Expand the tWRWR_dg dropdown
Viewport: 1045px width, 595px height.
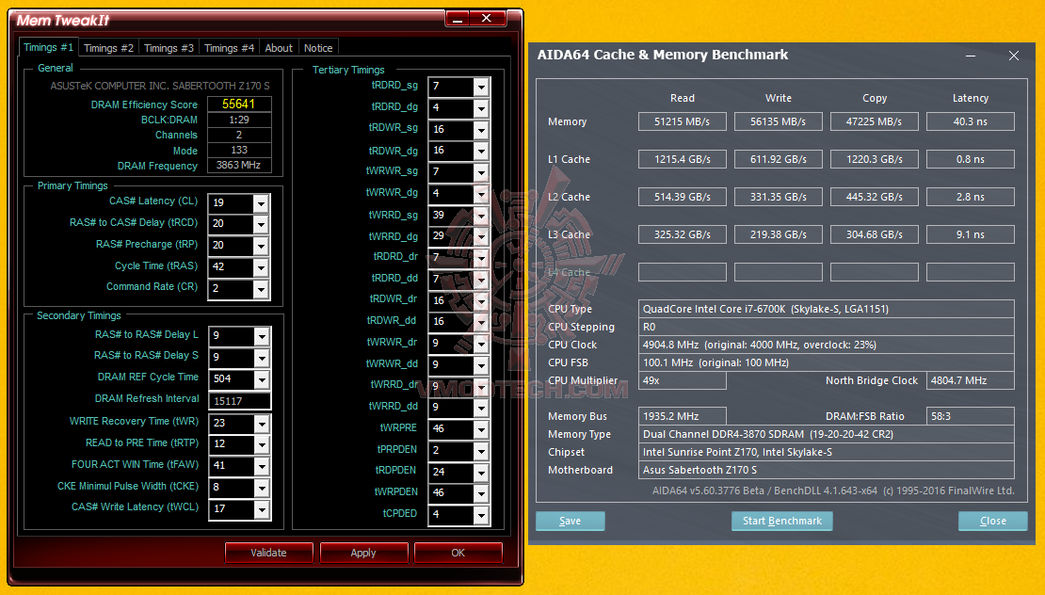pyautogui.click(x=481, y=194)
